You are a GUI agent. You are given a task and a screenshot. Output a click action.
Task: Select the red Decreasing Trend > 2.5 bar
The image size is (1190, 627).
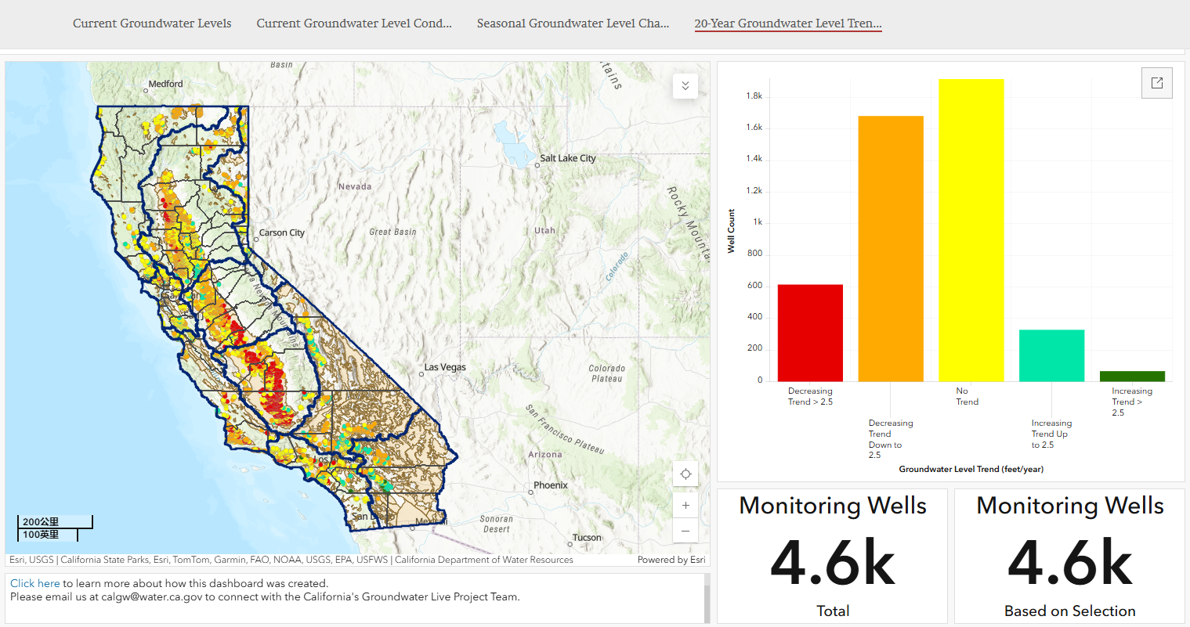[810, 333]
